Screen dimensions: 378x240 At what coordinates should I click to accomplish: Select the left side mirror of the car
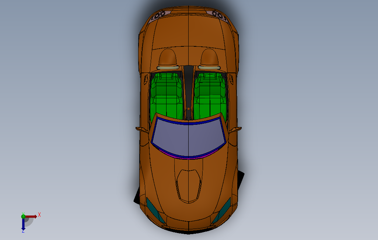142,130
